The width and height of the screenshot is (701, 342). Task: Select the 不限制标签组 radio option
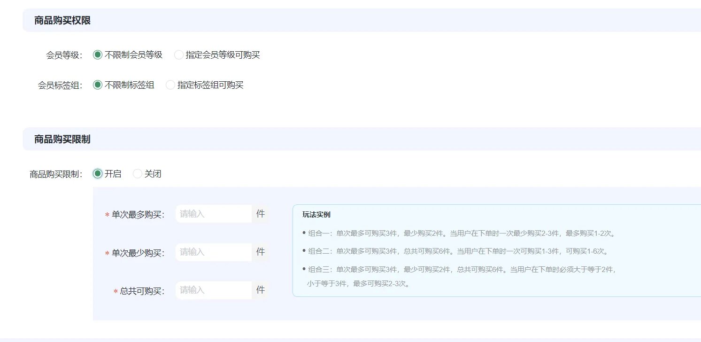98,85
